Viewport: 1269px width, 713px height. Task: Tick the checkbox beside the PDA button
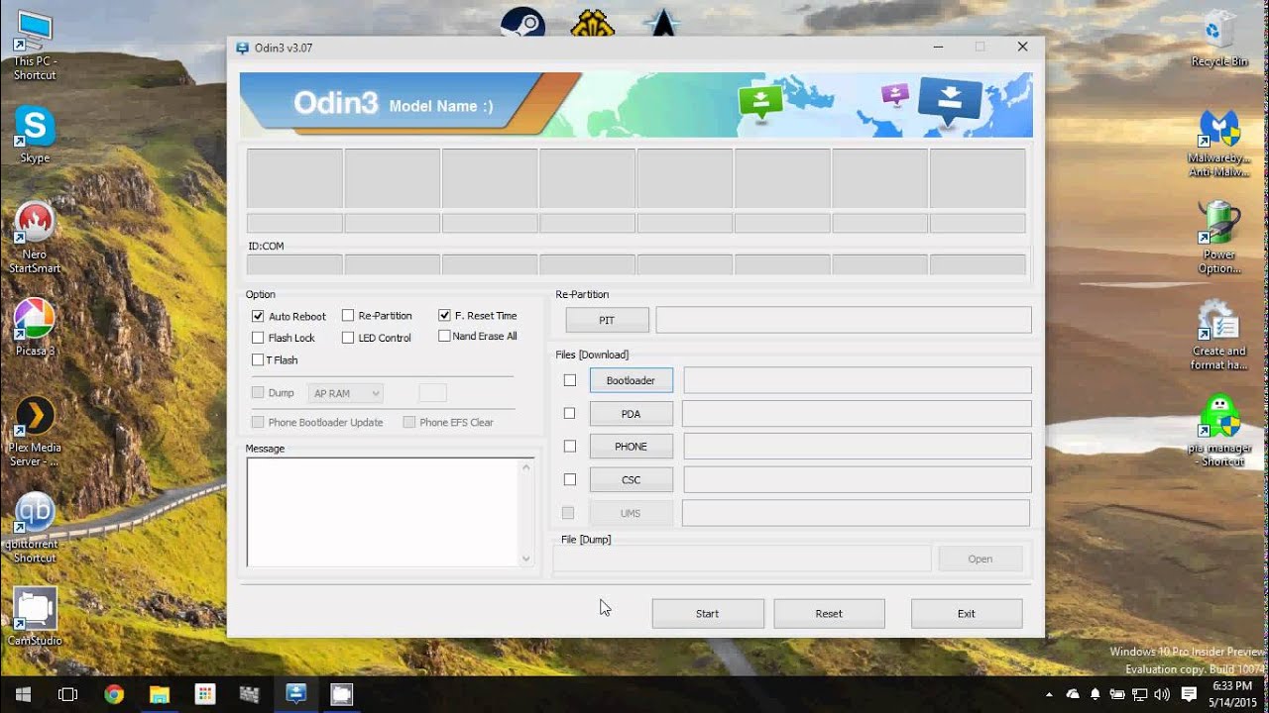coord(569,413)
